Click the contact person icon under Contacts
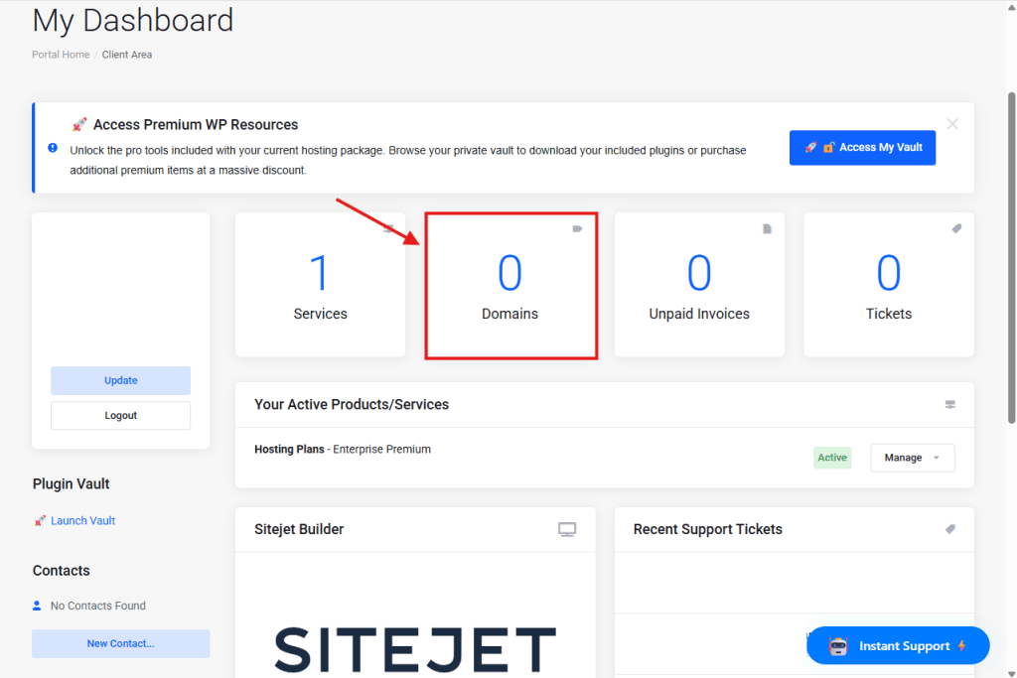1017x678 pixels. pyautogui.click(x=38, y=606)
